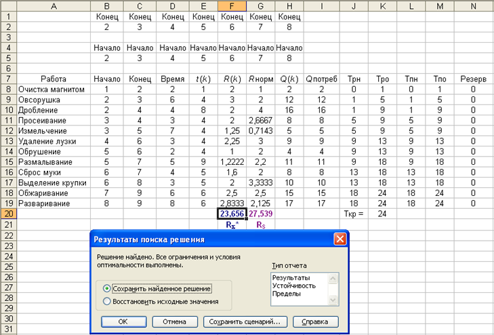Click cell with value 27,539
The width and height of the screenshot is (494, 335).
(x=260, y=214)
